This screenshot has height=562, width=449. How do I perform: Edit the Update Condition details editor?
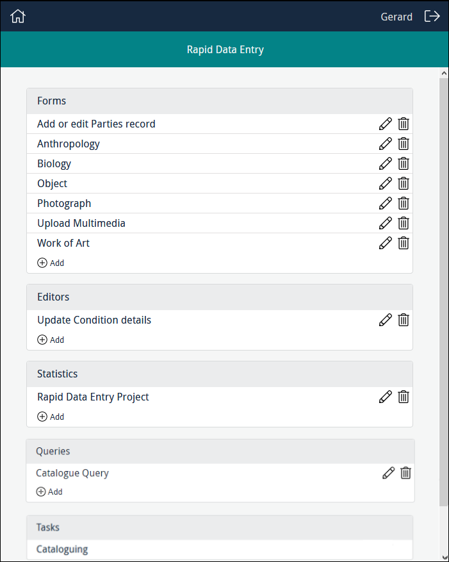(385, 320)
